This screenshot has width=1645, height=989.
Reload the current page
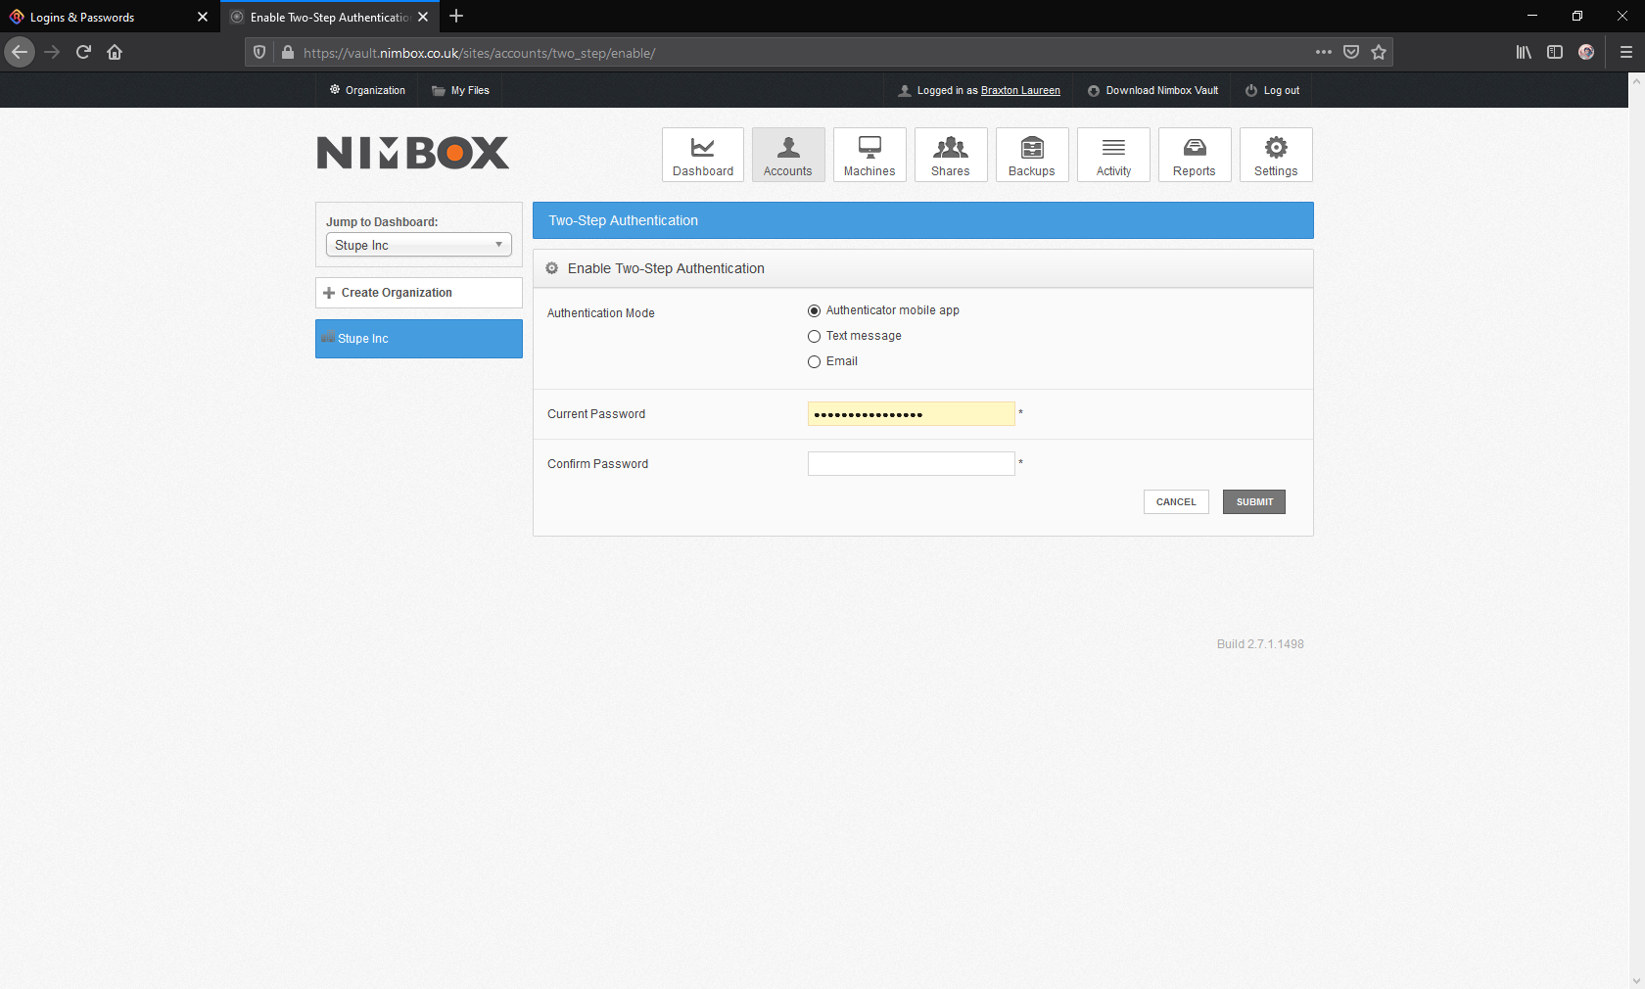[x=83, y=52]
